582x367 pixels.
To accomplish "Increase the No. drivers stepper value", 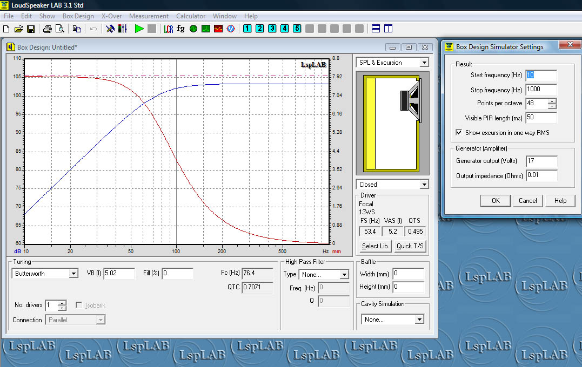I will click(62, 303).
